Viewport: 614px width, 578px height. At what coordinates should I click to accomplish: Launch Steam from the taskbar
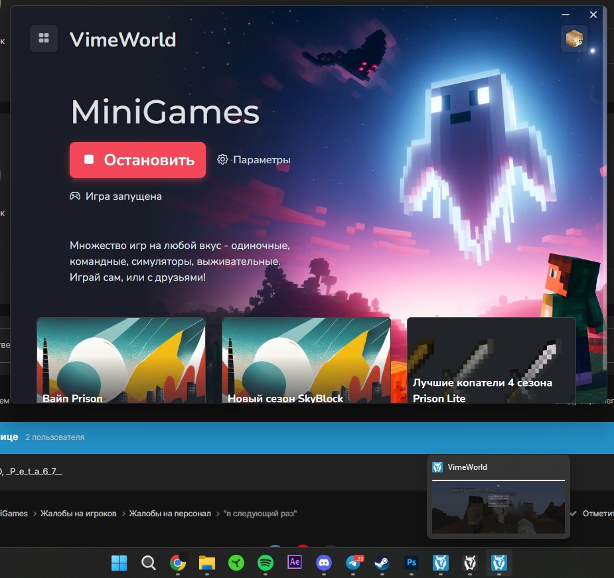coord(382,563)
